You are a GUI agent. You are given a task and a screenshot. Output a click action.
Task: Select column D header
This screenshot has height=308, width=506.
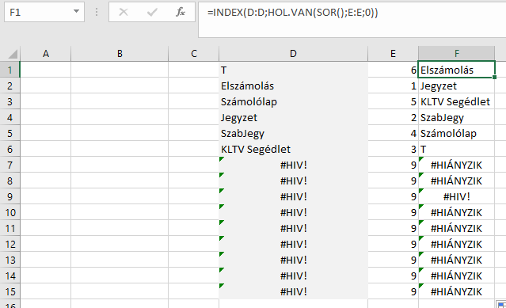coord(293,54)
